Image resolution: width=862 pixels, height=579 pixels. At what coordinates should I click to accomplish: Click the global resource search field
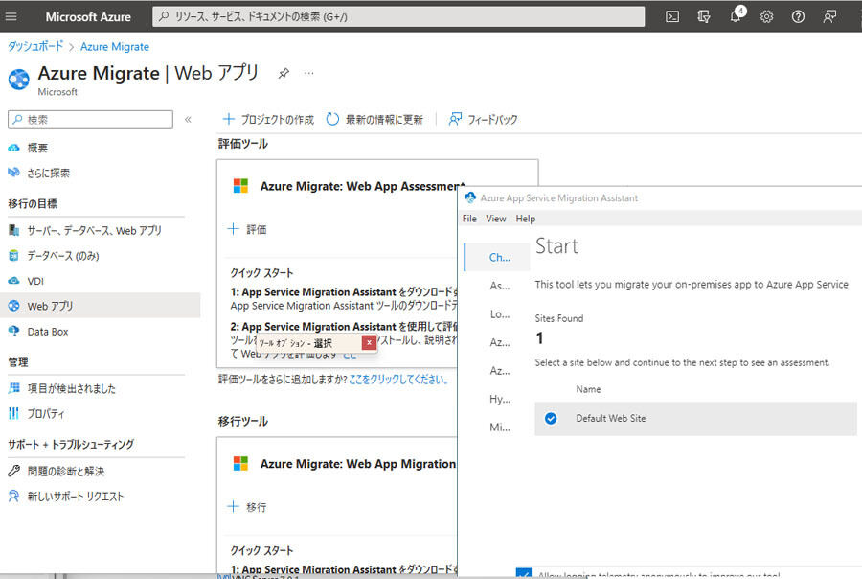398,16
